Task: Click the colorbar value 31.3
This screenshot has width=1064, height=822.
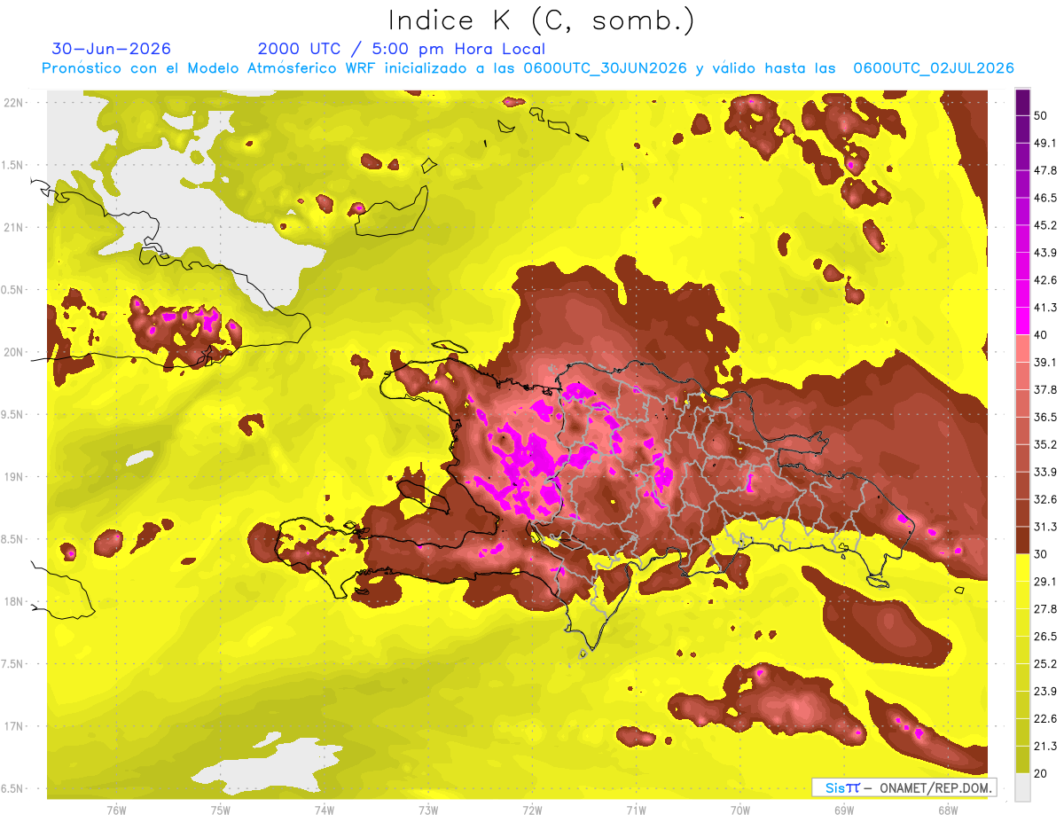Action: (x=1044, y=527)
